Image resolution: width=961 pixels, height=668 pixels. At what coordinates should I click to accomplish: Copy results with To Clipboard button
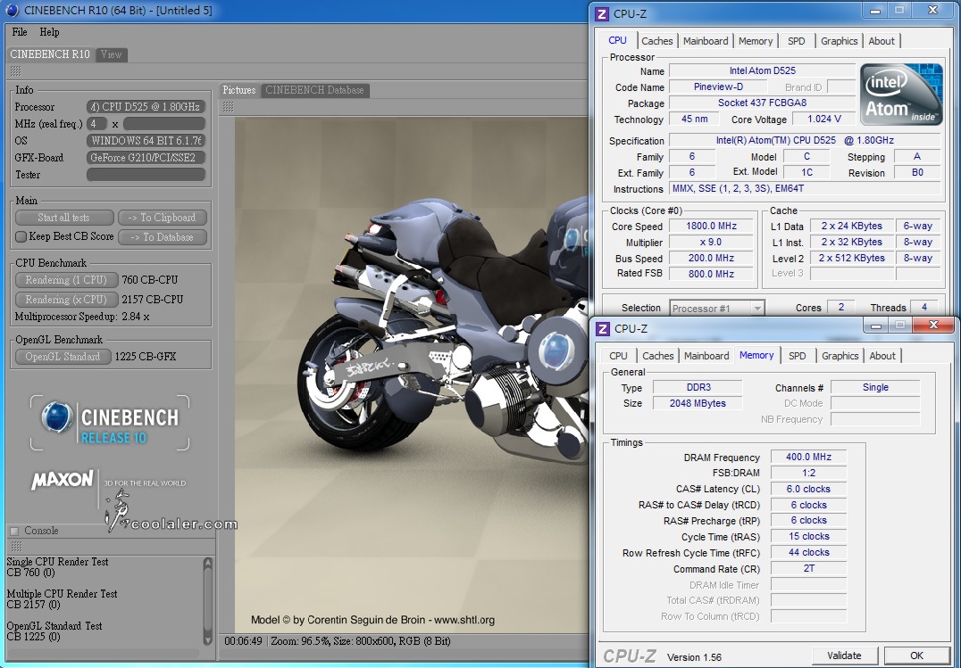(x=162, y=218)
